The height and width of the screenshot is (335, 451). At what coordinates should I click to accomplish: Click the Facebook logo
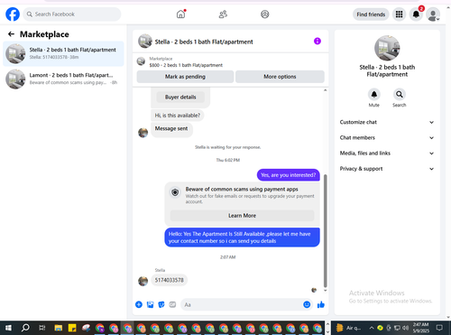pyautogui.click(x=13, y=14)
